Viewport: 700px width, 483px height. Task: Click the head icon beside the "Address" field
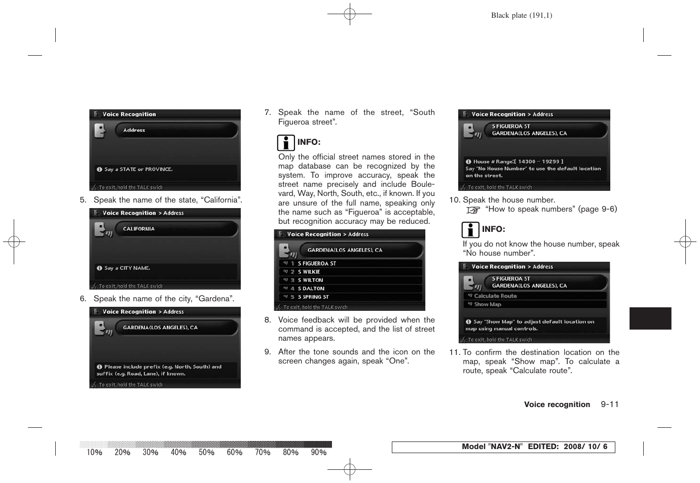[x=100, y=131]
